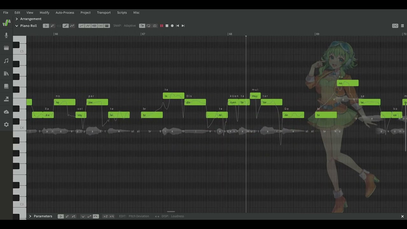Open the import/download panel in sidebar

pyautogui.click(x=6, y=99)
